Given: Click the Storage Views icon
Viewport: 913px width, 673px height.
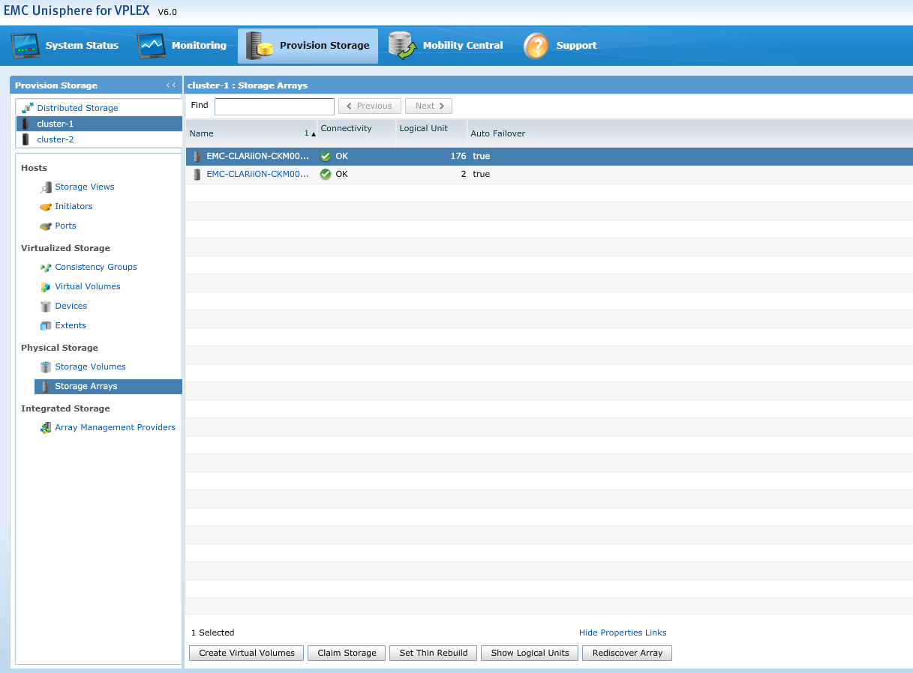Looking at the screenshot, I should tap(46, 187).
